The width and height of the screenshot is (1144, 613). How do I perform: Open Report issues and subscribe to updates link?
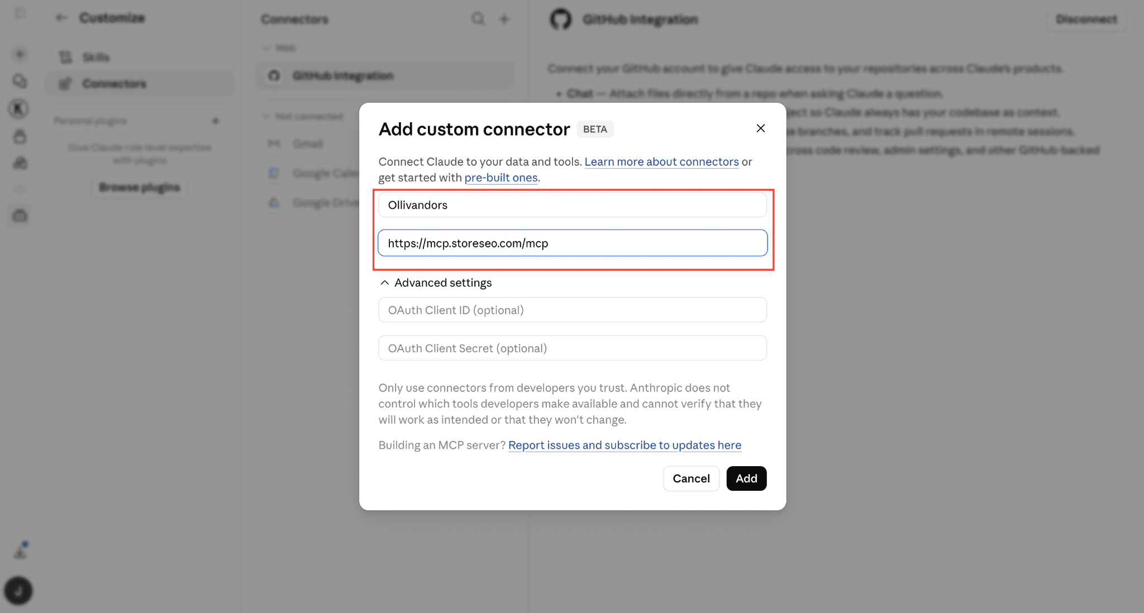tap(625, 445)
